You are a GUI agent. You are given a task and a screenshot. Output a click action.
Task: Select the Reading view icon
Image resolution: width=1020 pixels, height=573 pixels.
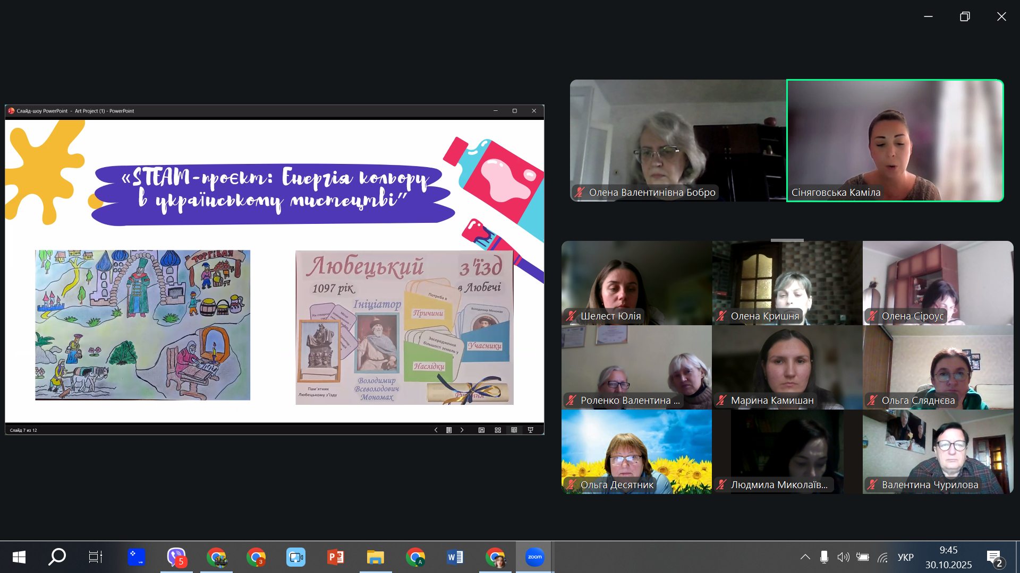click(514, 430)
